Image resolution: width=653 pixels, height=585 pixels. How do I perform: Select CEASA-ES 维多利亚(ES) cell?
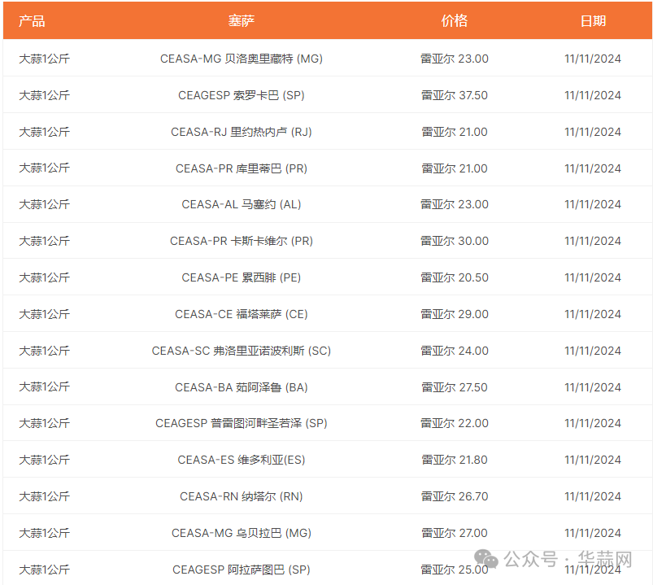pos(242,461)
